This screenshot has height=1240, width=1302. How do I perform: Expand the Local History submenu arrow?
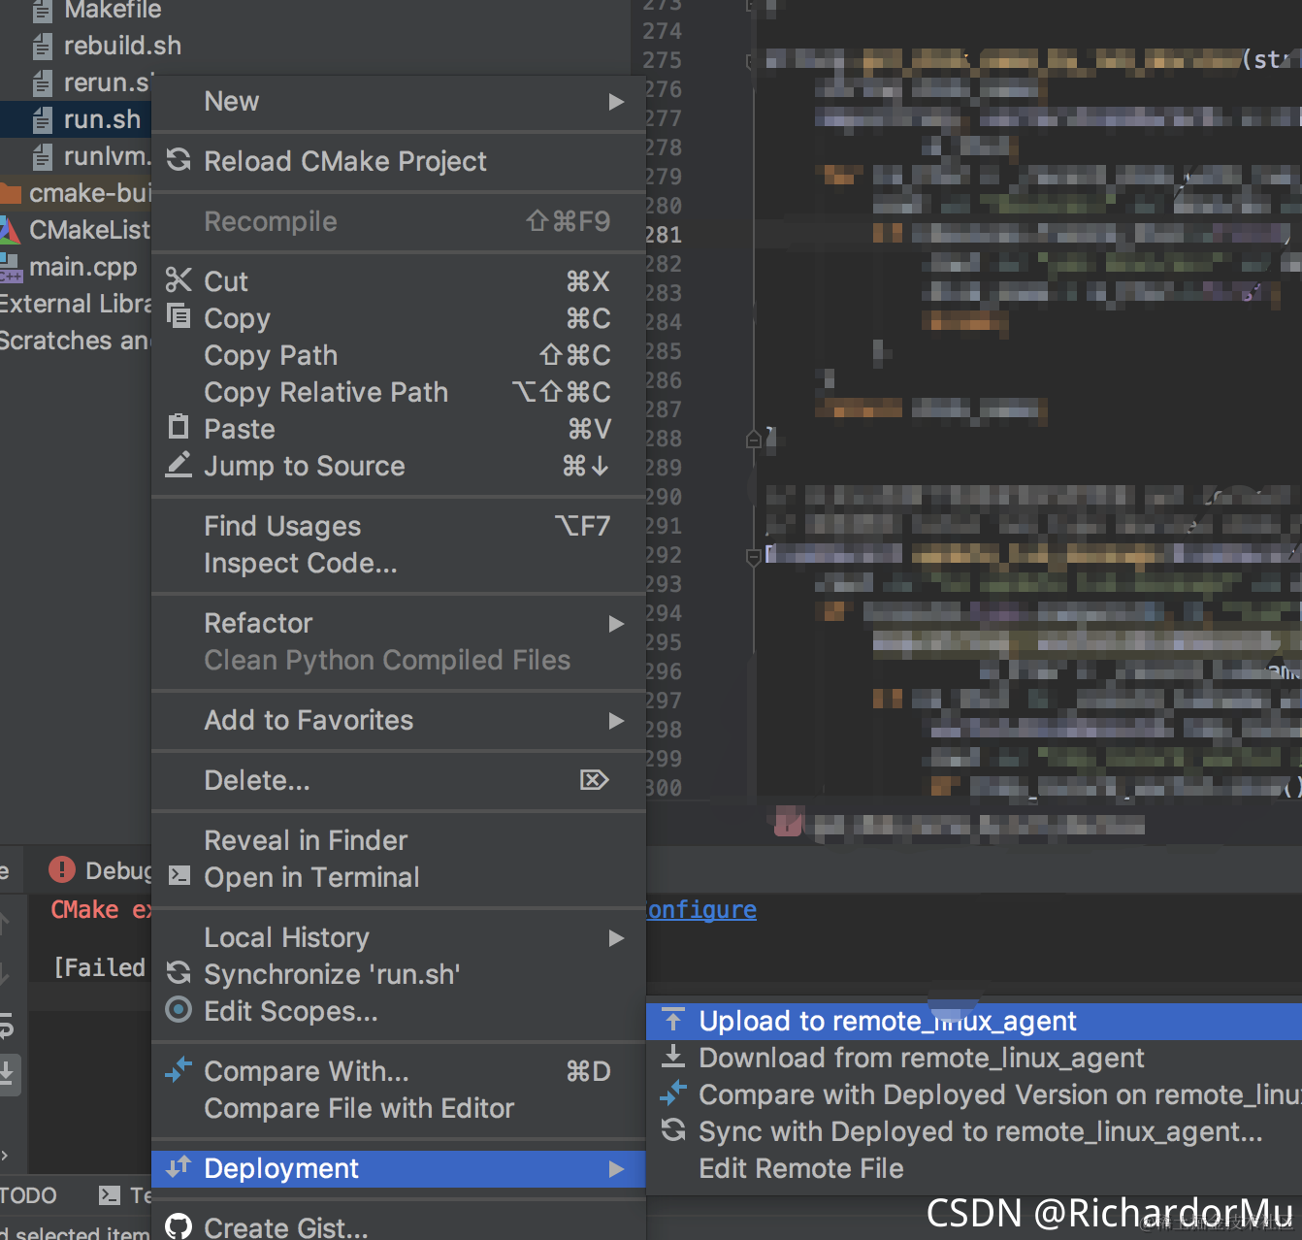click(616, 937)
